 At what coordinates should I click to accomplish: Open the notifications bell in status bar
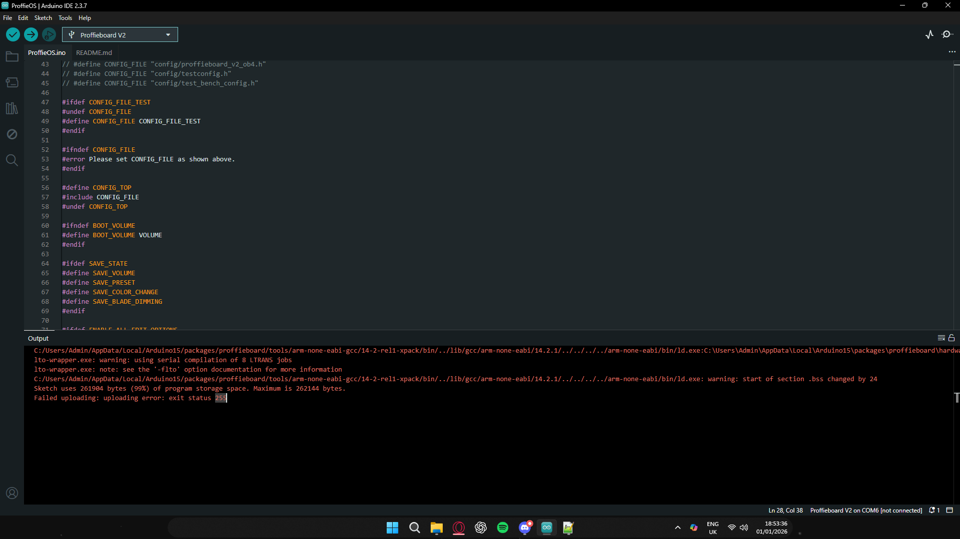934,511
